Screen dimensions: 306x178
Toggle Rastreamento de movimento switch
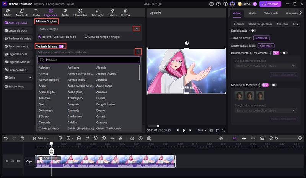[285, 53]
